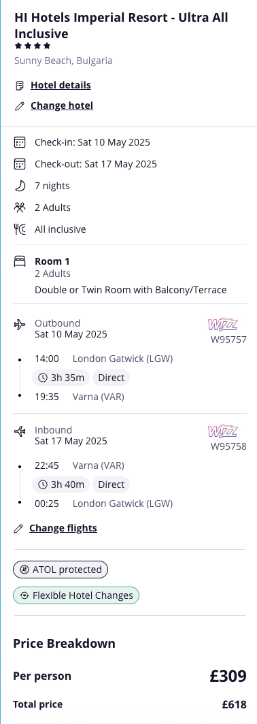Click the fork and plate All inclusive icon
This screenshot has height=724, width=257.
pyautogui.click(x=20, y=229)
